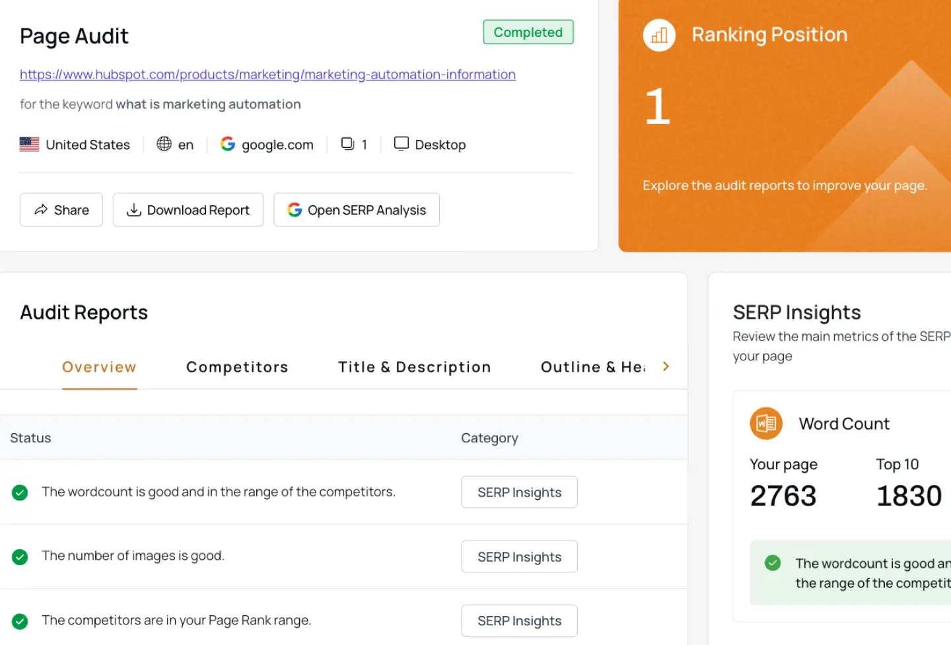Click the green check beside wordcount status

point(20,492)
